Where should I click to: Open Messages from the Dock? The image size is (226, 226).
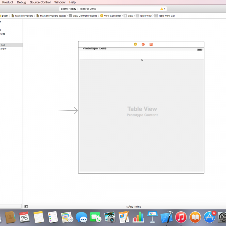click(81, 217)
